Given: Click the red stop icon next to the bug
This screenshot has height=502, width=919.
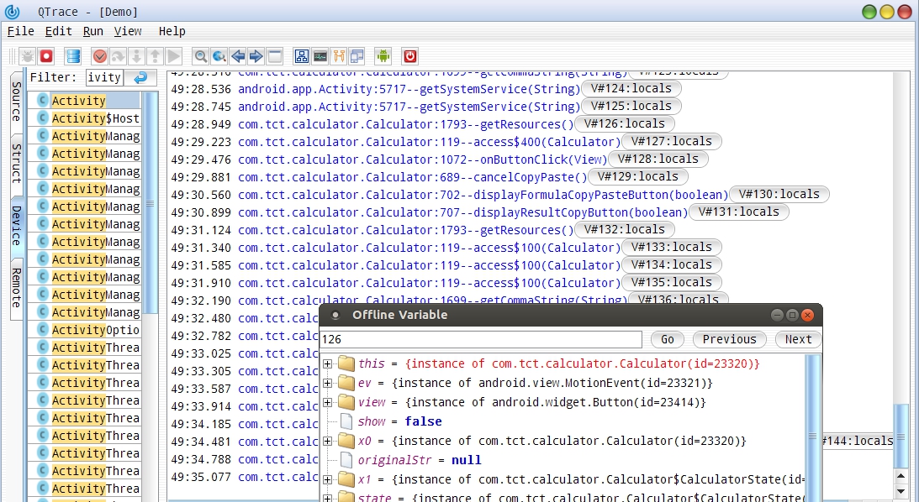Looking at the screenshot, I should tap(46, 56).
